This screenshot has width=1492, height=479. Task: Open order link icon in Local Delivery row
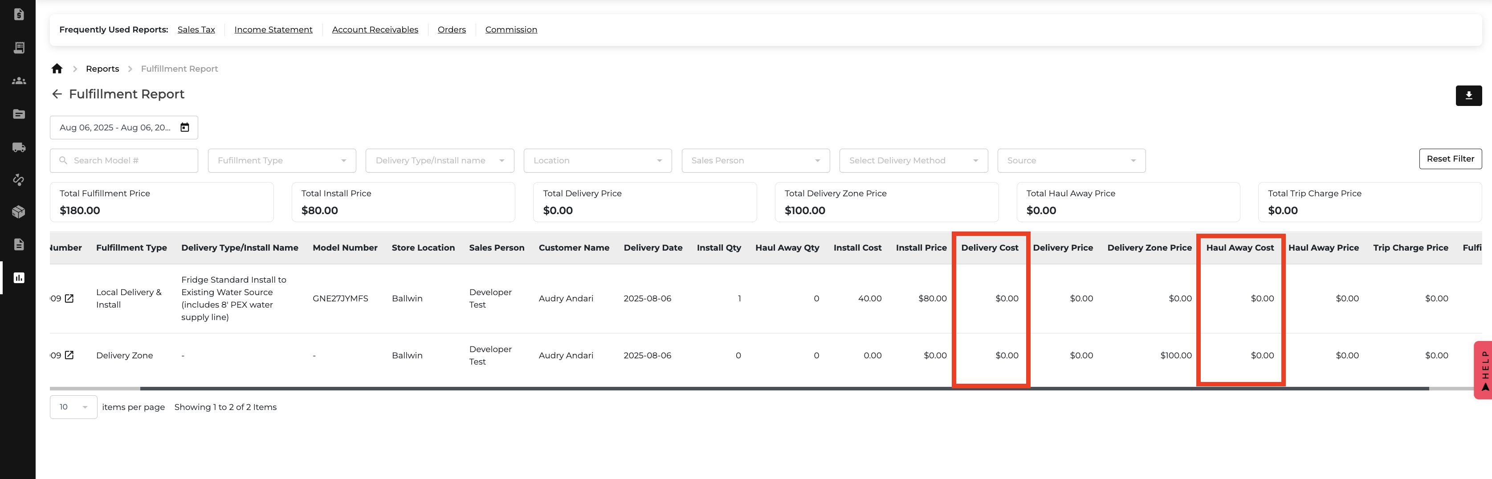click(x=69, y=298)
